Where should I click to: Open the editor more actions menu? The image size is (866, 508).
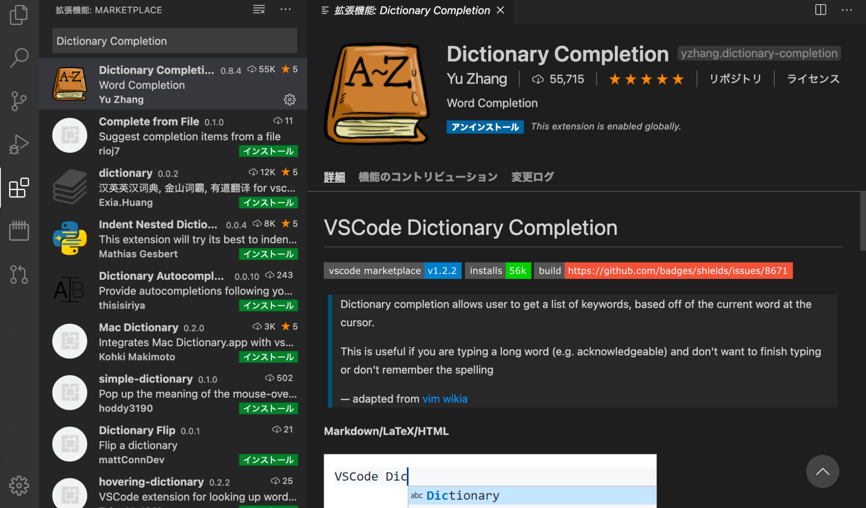(847, 10)
